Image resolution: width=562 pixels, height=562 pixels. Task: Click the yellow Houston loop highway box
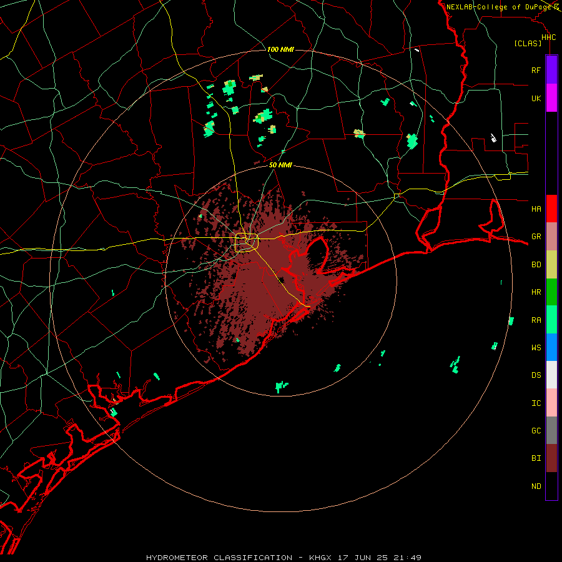coord(247,243)
